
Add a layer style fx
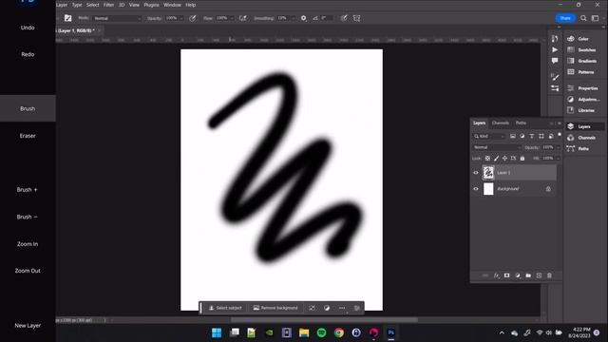coord(496,275)
